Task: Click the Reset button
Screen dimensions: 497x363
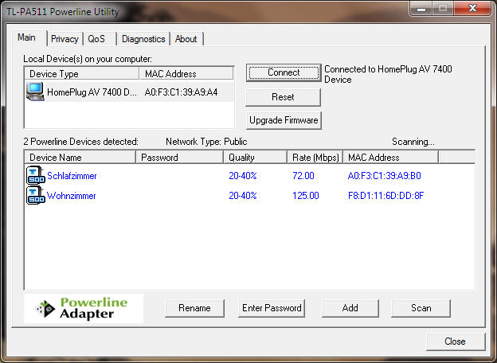Action: pyautogui.click(x=283, y=97)
